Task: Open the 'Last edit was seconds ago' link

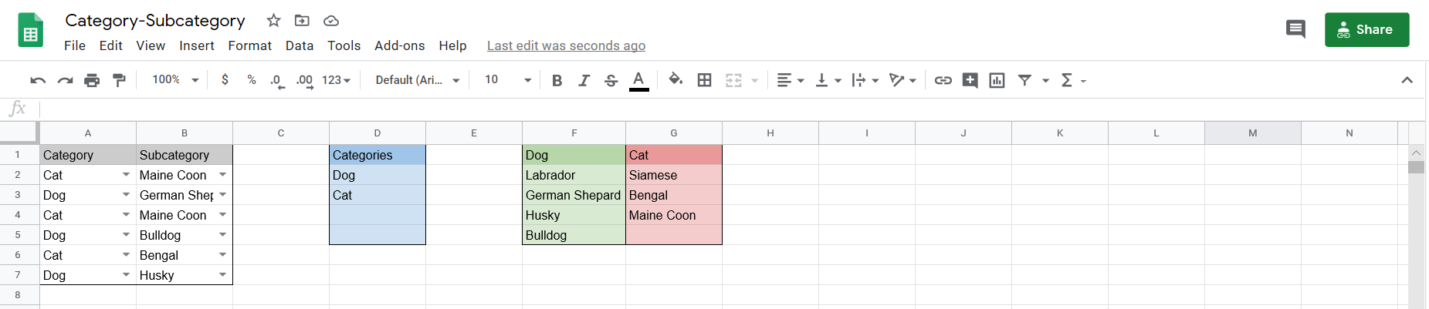Action: coord(566,45)
